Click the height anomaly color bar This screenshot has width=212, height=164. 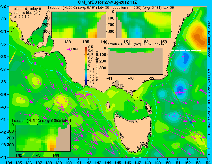coord(86,66)
